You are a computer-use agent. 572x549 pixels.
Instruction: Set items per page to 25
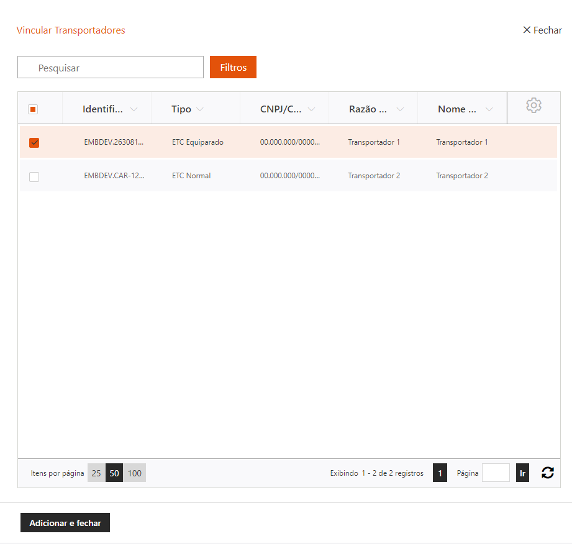[x=96, y=473]
